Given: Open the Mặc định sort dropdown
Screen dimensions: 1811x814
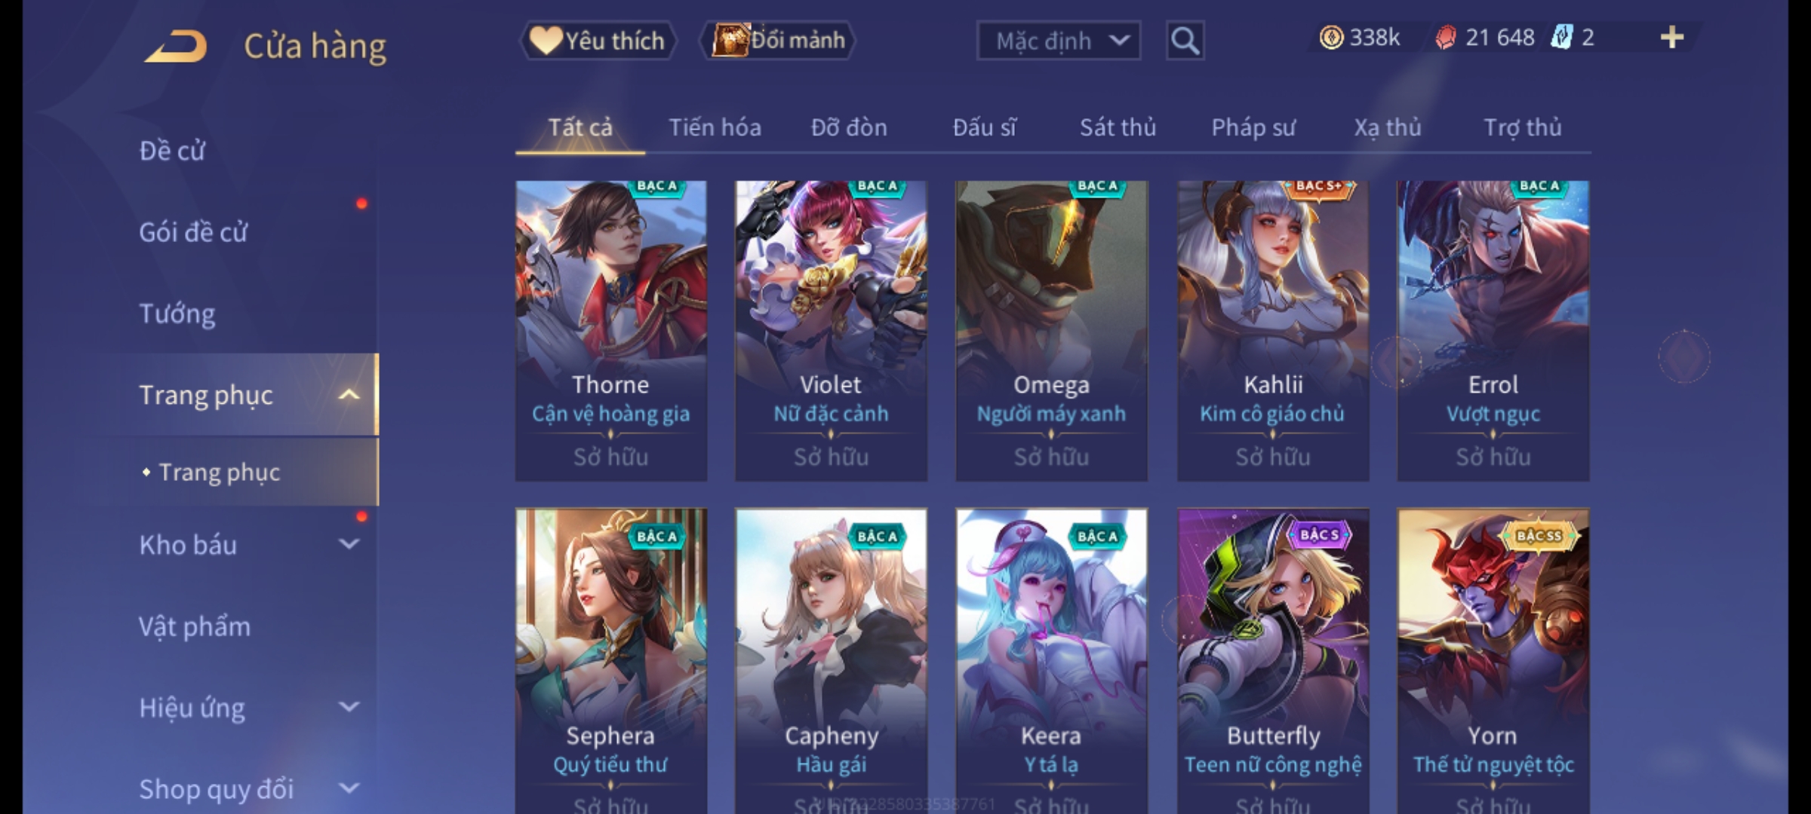Looking at the screenshot, I should 1058,41.
